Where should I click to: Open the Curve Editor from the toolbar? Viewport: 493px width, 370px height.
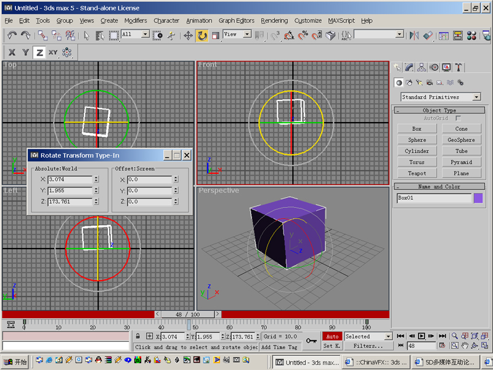[444, 35]
